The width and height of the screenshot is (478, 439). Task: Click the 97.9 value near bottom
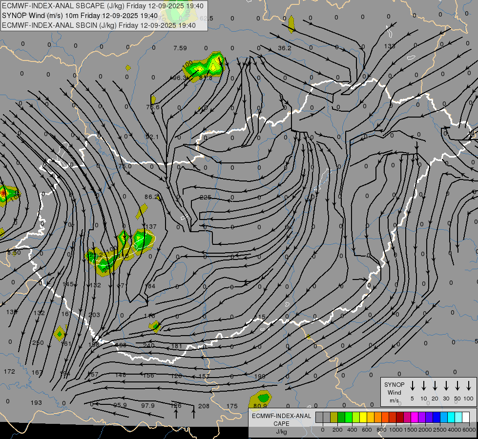click(148, 405)
